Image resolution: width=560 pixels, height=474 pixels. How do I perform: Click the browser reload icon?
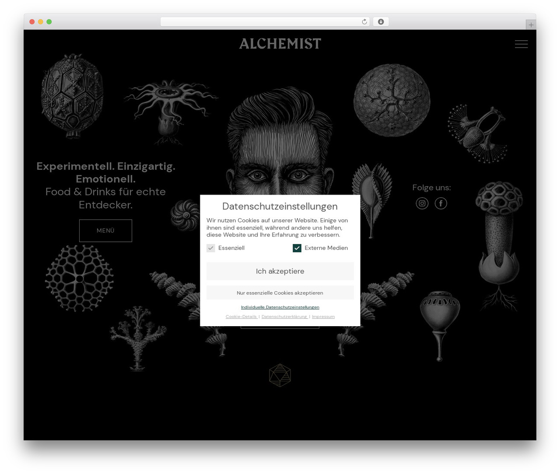pyautogui.click(x=364, y=22)
